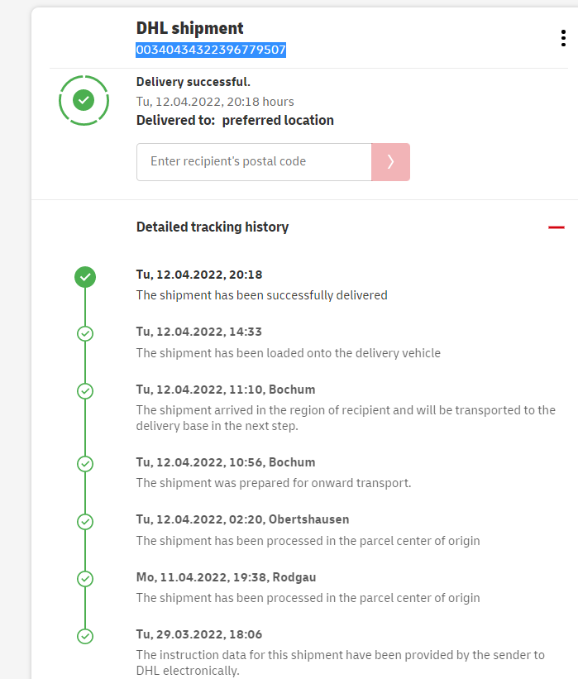Submit postal code with the arrow button
Viewport: 578px width, 679px height.
pyautogui.click(x=390, y=162)
